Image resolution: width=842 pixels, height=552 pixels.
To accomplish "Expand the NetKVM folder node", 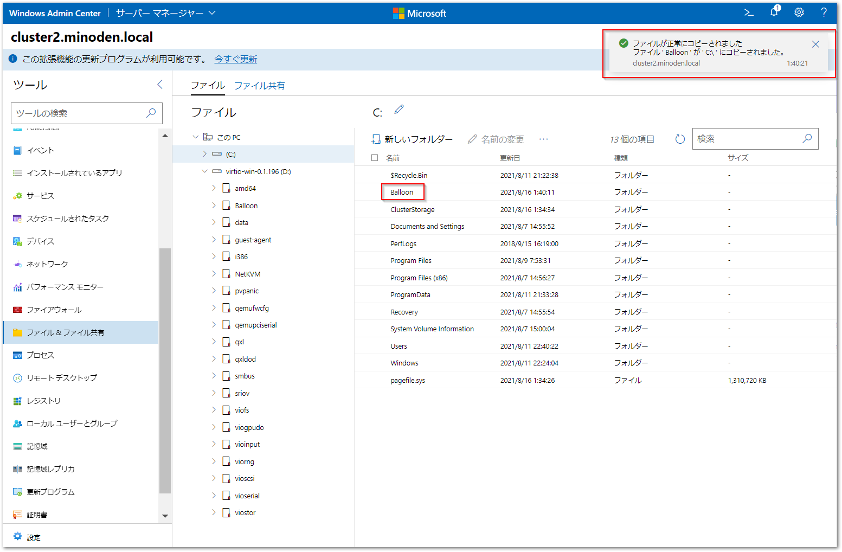I will click(214, 274).
